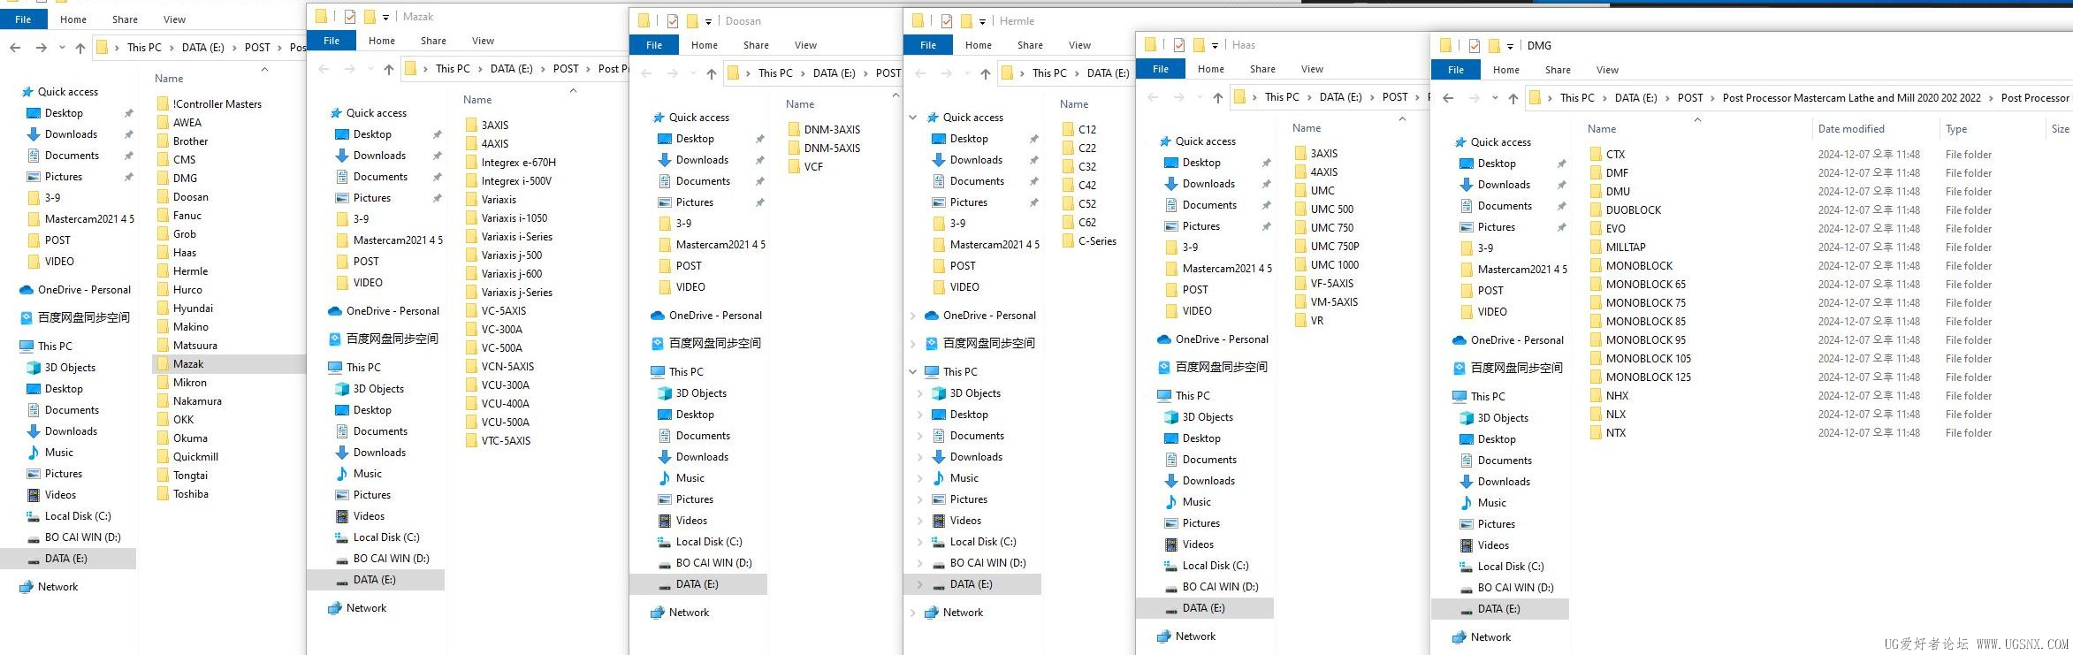The width and height of the screenshot is (2073, 655).
Task: Click Properties icon in Mazak title bar
Action: [350, 17]
